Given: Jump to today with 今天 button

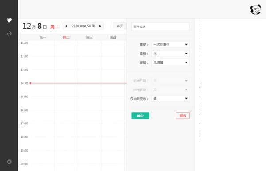Looking at the screenshot, I should click(120, 26).
